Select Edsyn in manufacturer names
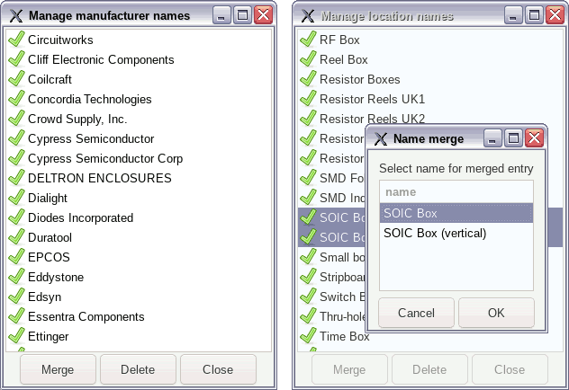Viewport: 569px width, 390px height. [x=139, y=297]
